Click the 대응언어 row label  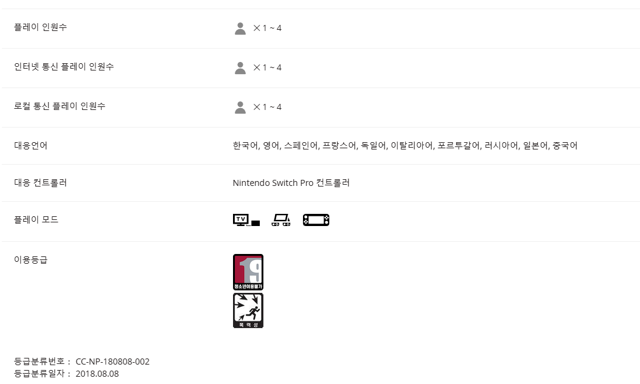coord(30,146)
